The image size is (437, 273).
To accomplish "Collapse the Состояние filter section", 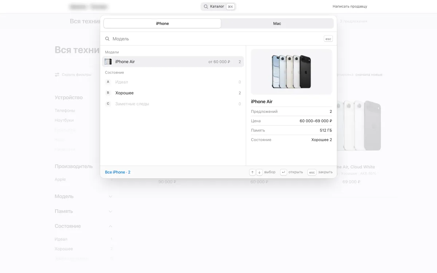I will (x=84, y=226).
